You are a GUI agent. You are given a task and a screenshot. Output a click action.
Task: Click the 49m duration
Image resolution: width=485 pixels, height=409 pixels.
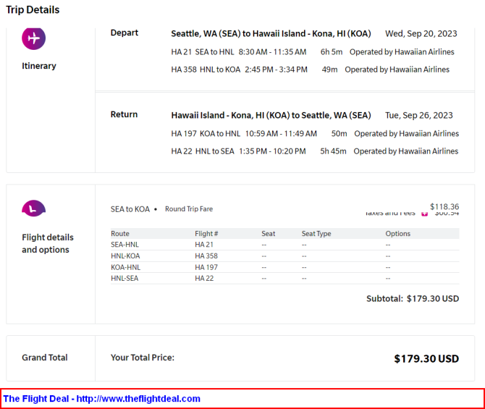coord(329,69)
